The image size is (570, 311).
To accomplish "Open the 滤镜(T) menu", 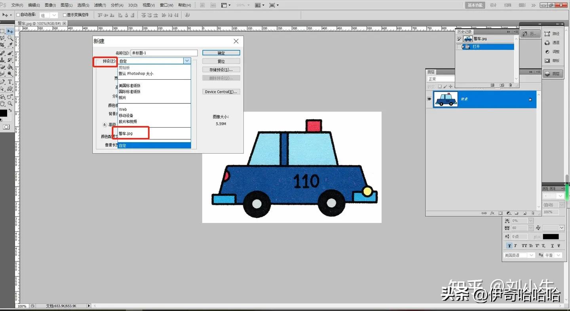I will tap(100, 5).
